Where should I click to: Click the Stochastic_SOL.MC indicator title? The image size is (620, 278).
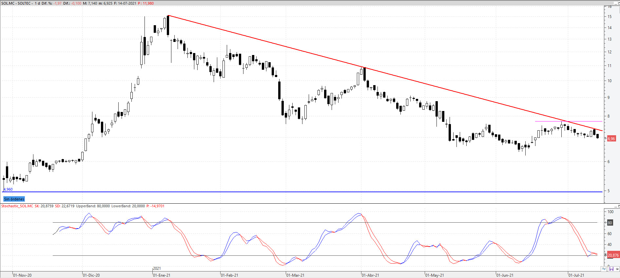(x=17, y=206)
